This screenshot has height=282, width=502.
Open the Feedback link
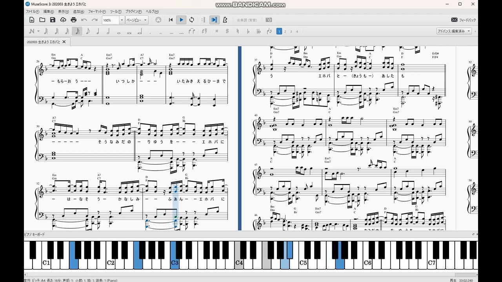[464, 20]
